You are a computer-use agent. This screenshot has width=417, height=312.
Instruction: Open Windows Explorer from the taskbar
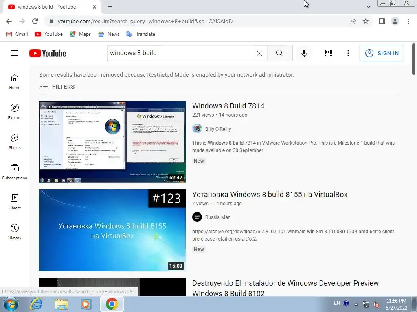(61, 304)
